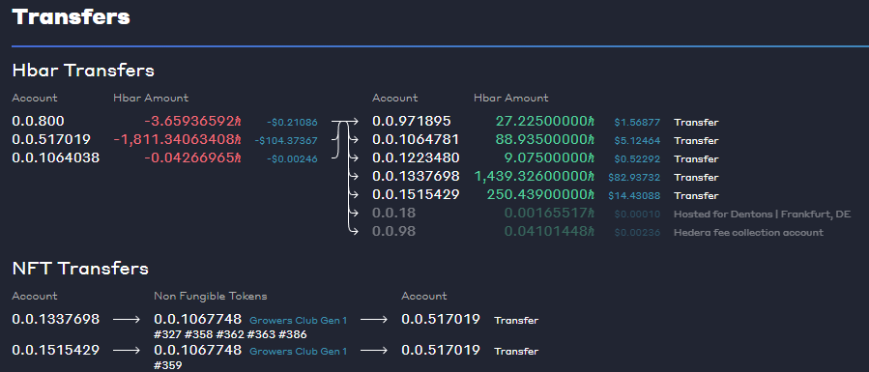Open fee account 0.0.98
The height and width of the screenshot is (372, 869).
tap(394, 231)
